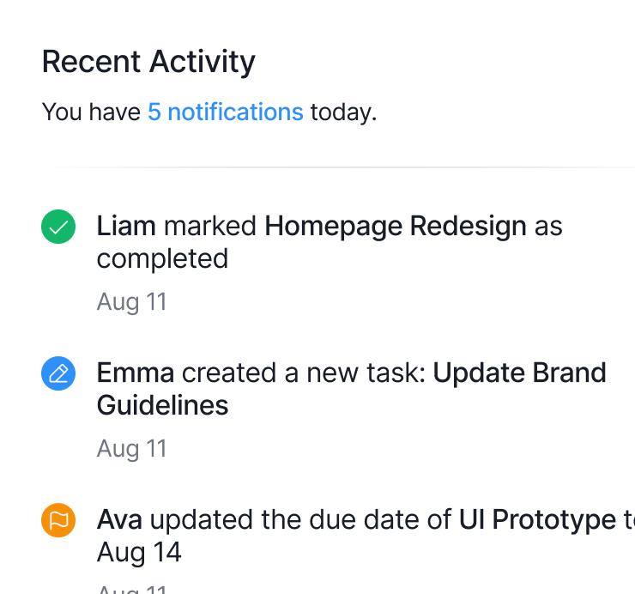Click the green checkmark icon beside Liam's activity

click(58, 227)
